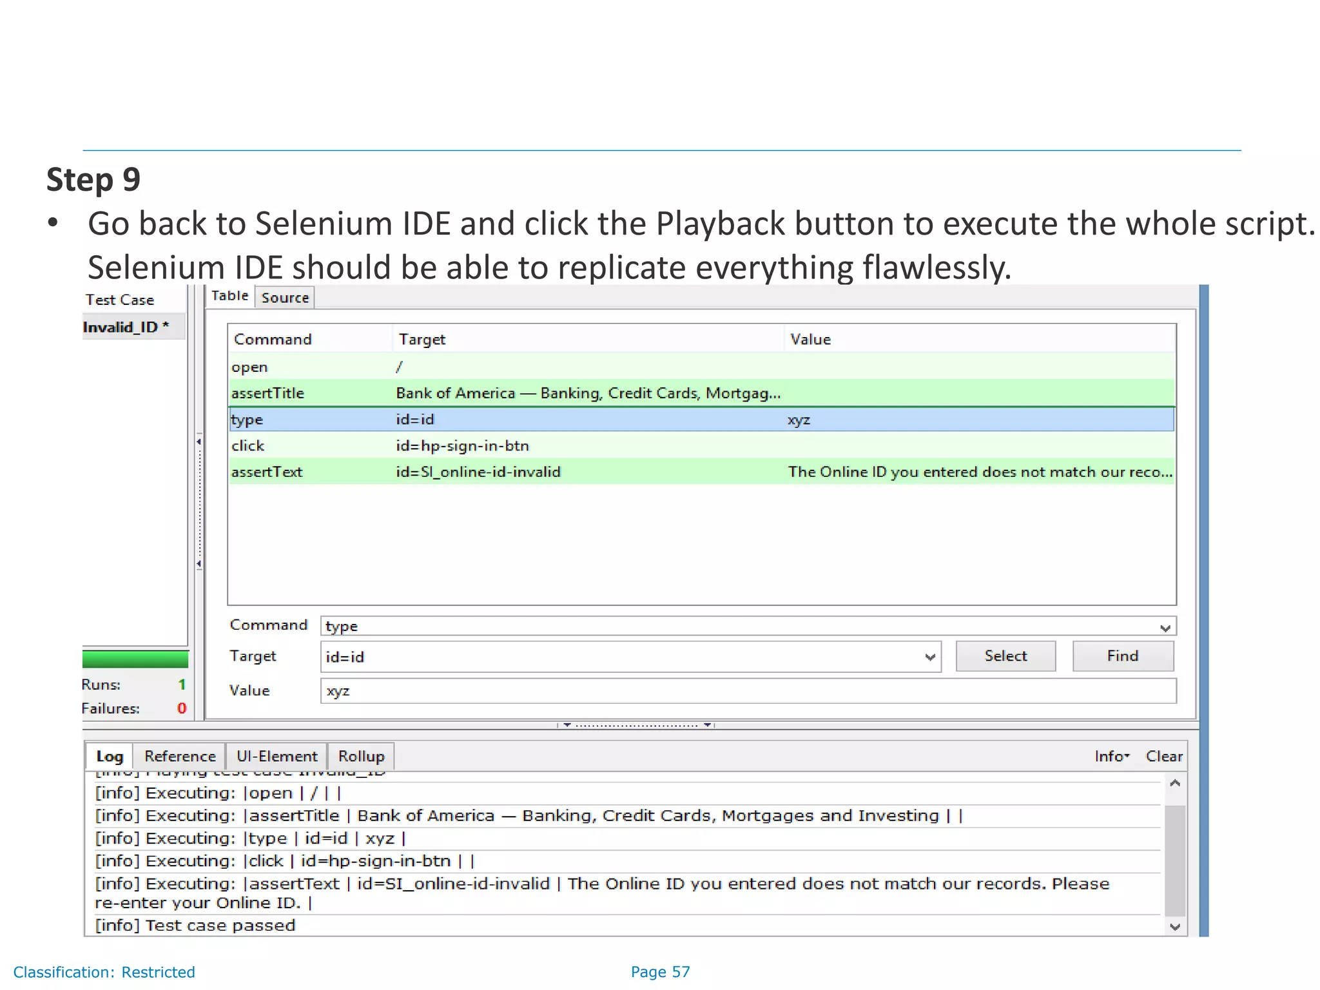This screenshot has height=990, width=1320.
Task: Select the Invalid_ID test case
Action: pyautogui.click(x=126, y=327)
